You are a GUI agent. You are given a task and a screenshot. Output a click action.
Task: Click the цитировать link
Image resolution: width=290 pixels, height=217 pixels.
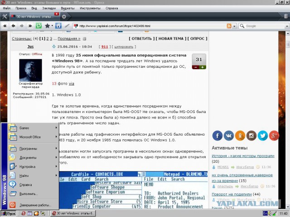(x=124, y=47)
